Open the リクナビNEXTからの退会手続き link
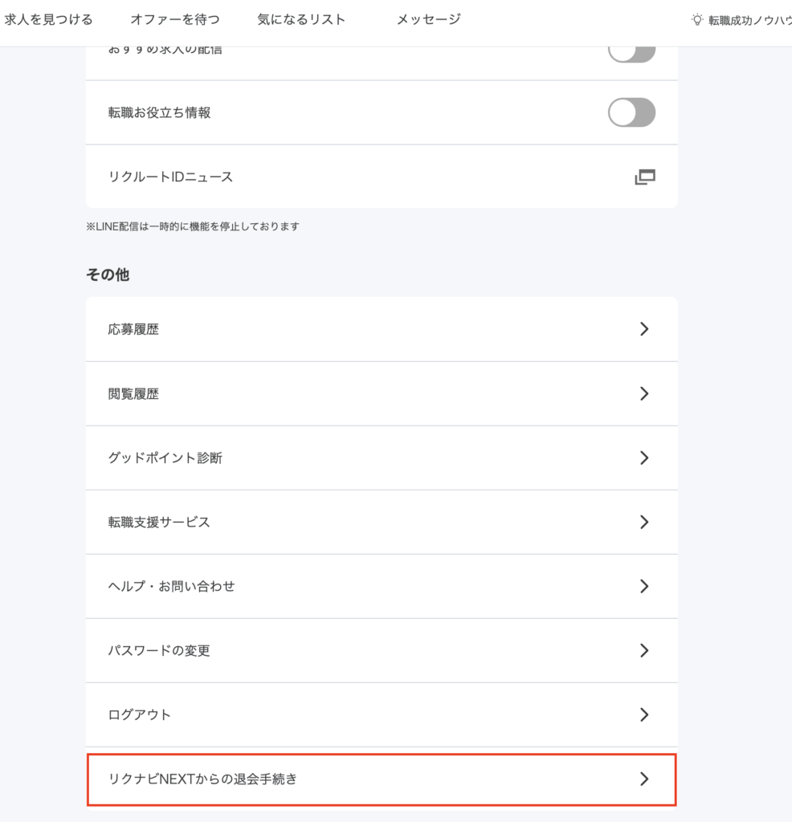This screenshot has width=792, height=822. tap(382, 779)
